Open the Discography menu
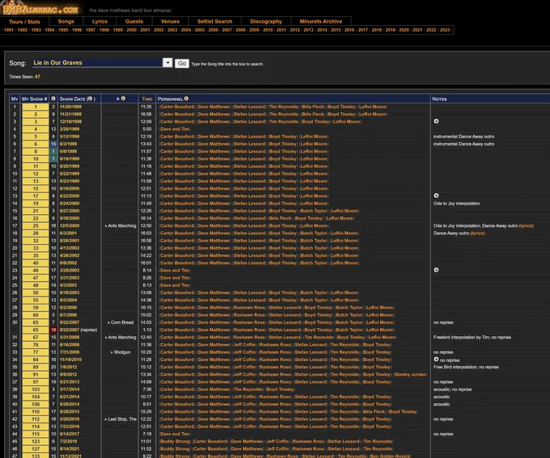Viewport: 550px width, 458px height. (x=266, y=21)
